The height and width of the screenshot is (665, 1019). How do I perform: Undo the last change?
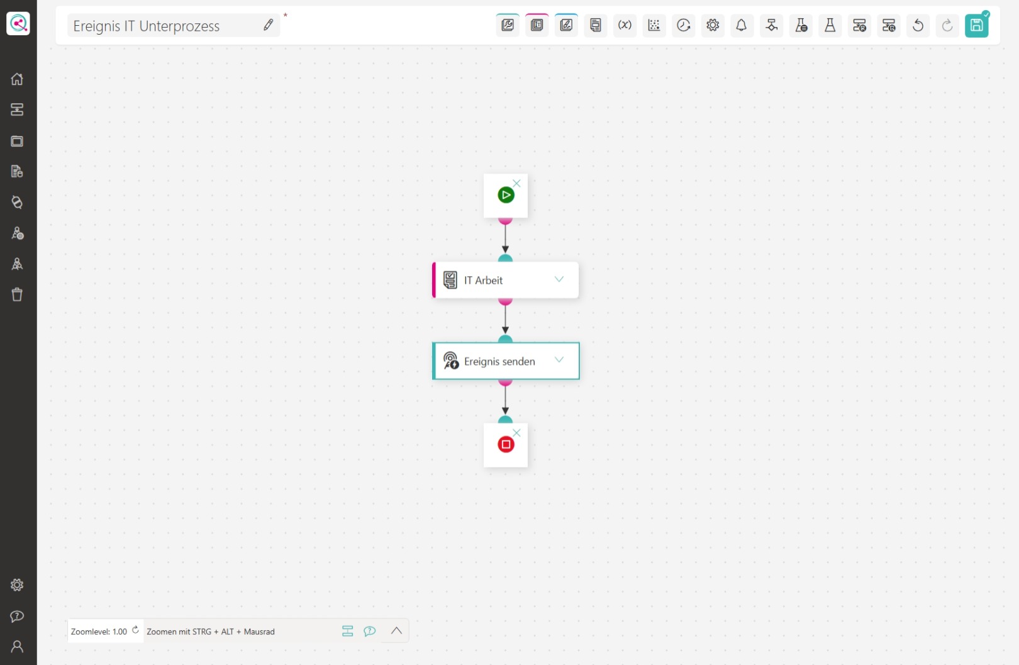pos(918,25)
